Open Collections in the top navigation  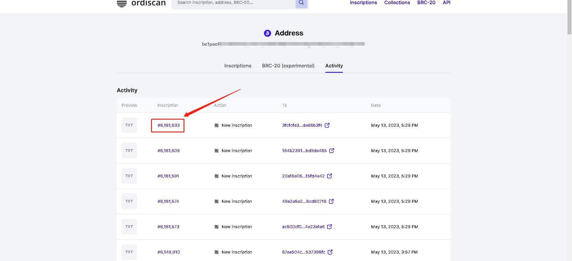(x=397, y=3)
